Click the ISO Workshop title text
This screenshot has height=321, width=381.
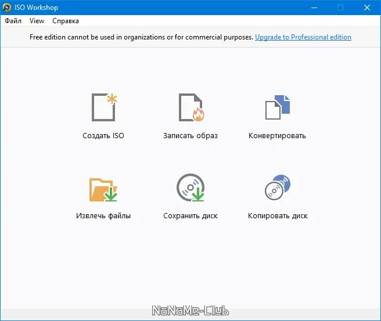(x=36, y=8)
